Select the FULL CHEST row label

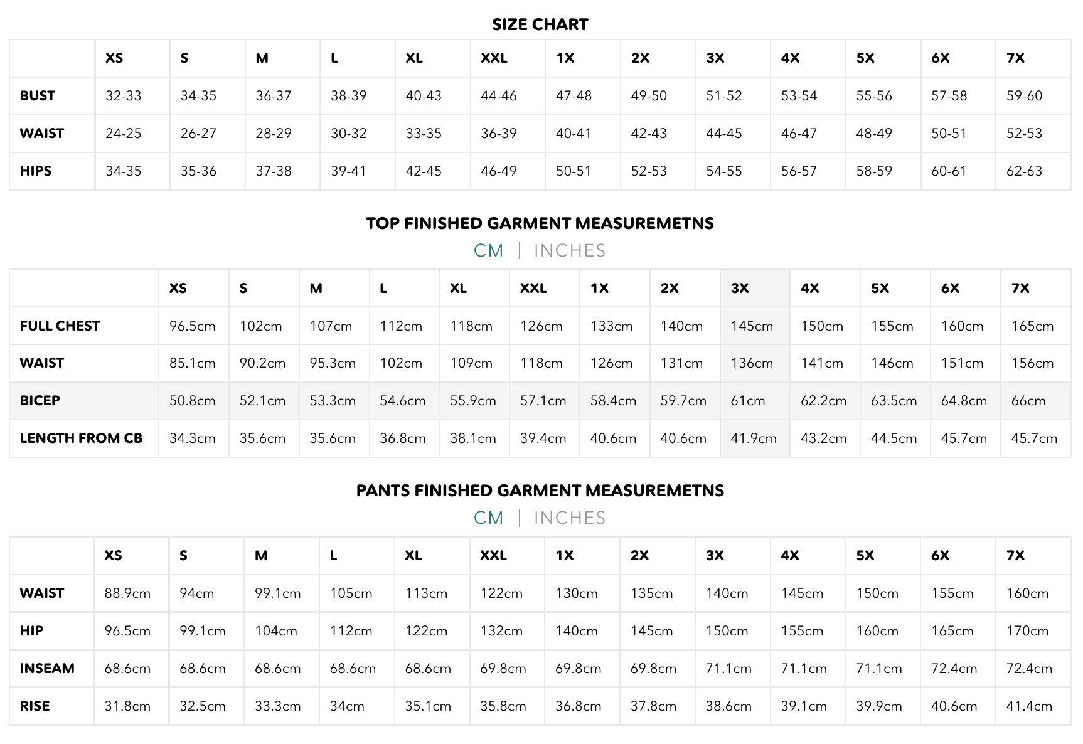pos(60,326)
